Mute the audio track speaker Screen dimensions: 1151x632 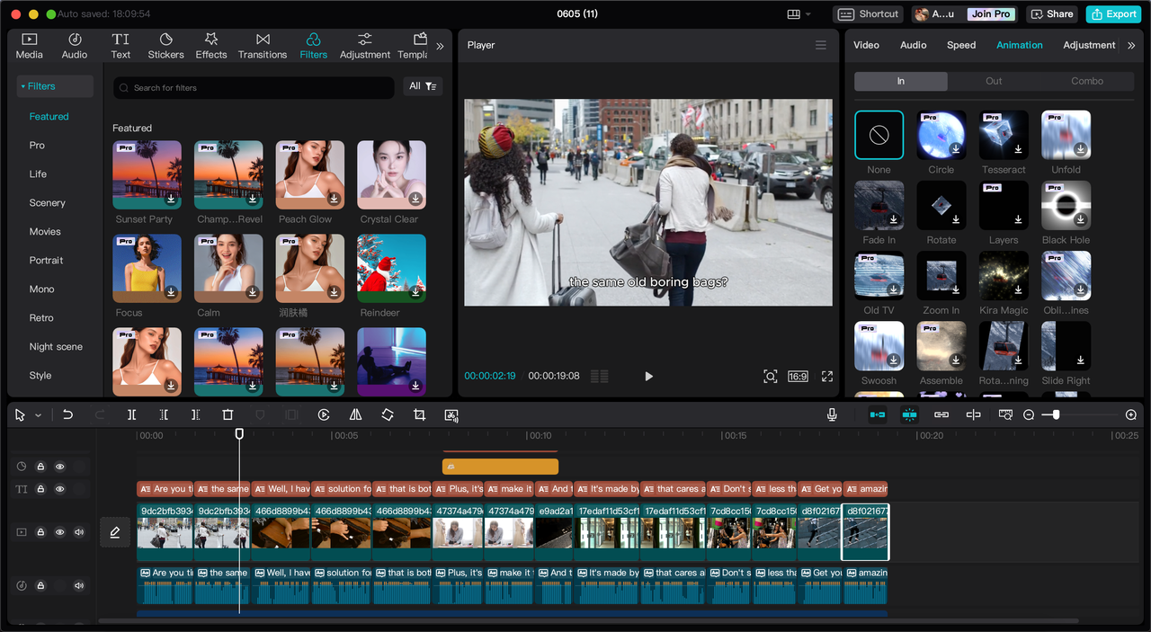tap(79, 585)
